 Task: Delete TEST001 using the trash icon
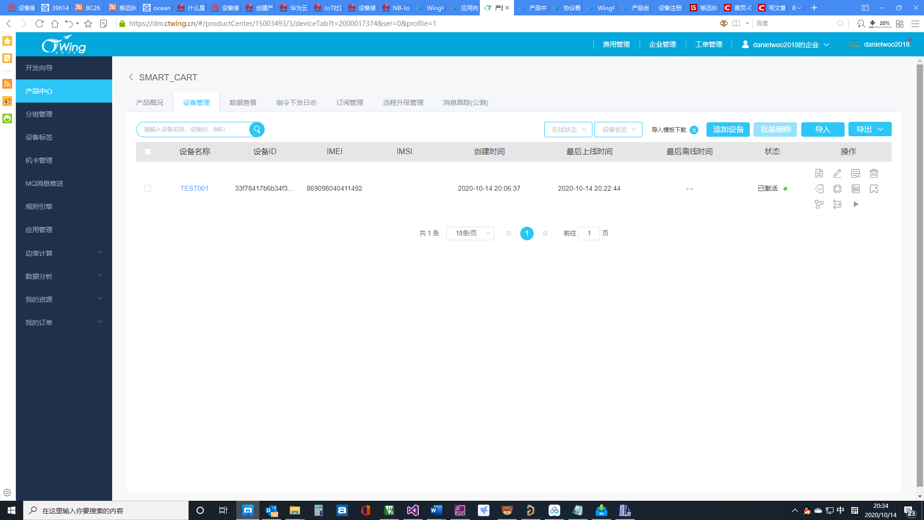tap(874, 173)
